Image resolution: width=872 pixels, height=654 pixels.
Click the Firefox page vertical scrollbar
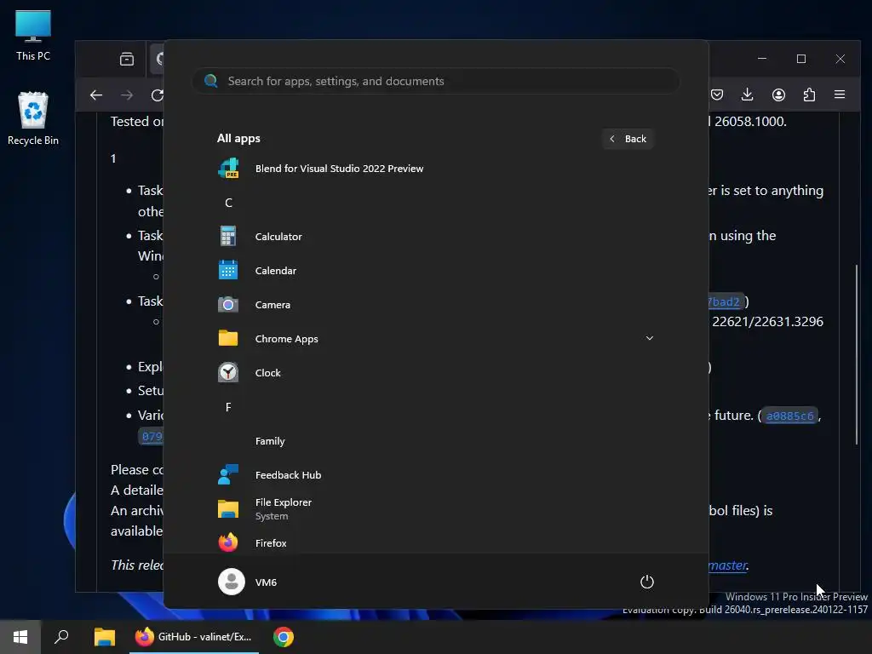click(x=857, y=354)
